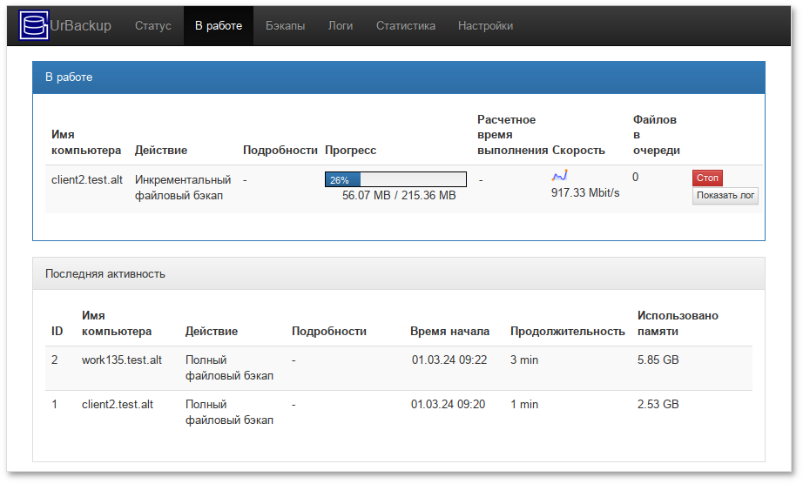
Task: Stop the running backup with Стоп button
Action: pyautogui.click(x=707, y=178)
